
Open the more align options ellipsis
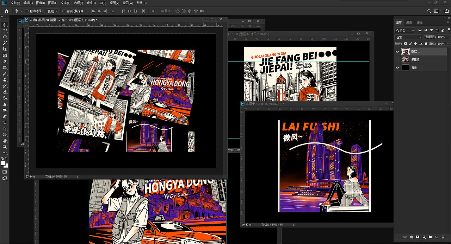(x=154, y=11)
